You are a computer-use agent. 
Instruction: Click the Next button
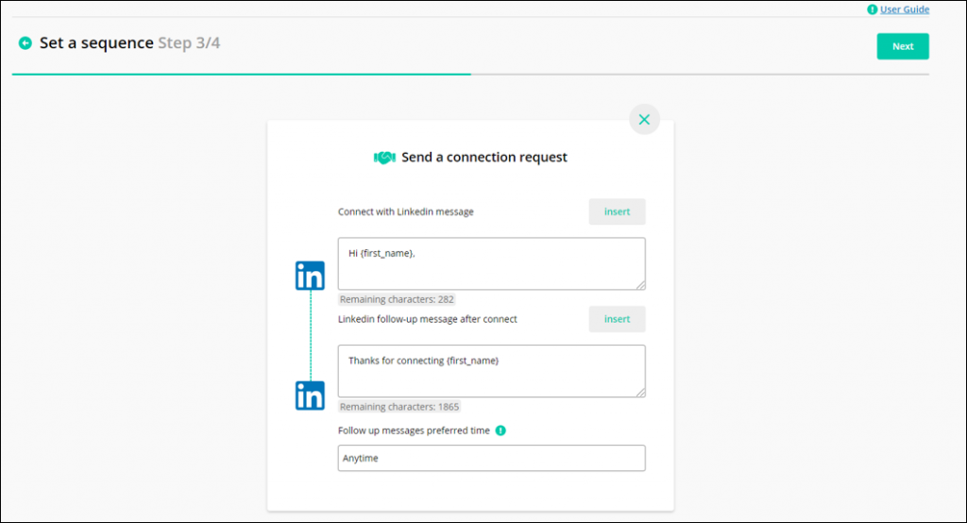(903, 46)
